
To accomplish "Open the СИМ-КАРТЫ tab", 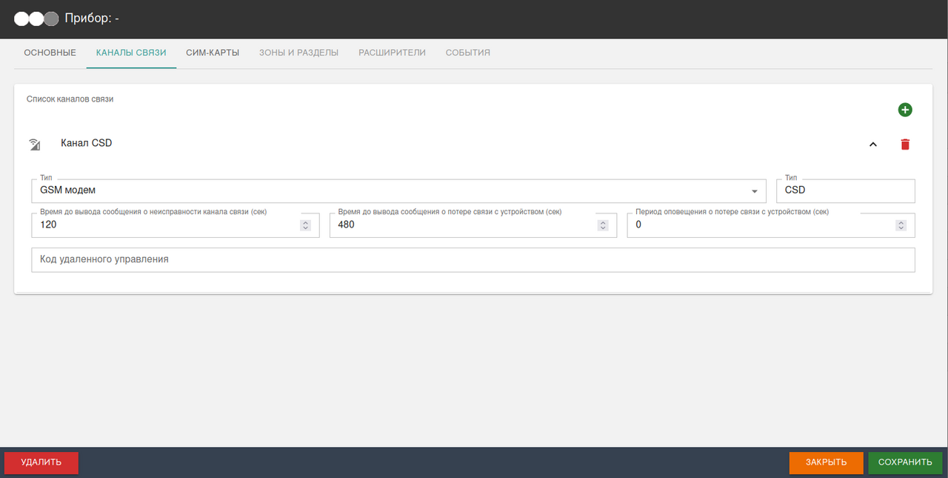I will pyautogui.click(x=213, y=53).
